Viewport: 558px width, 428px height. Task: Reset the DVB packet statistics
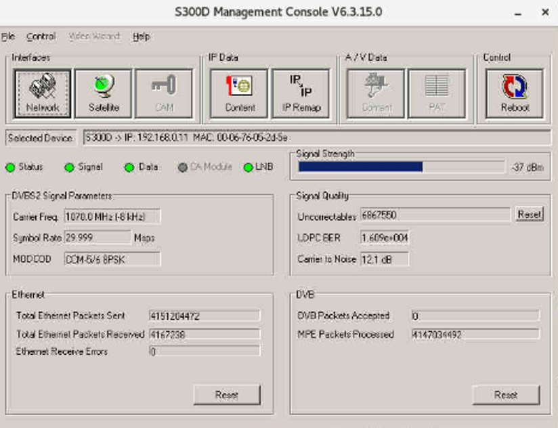pos(506,395)
